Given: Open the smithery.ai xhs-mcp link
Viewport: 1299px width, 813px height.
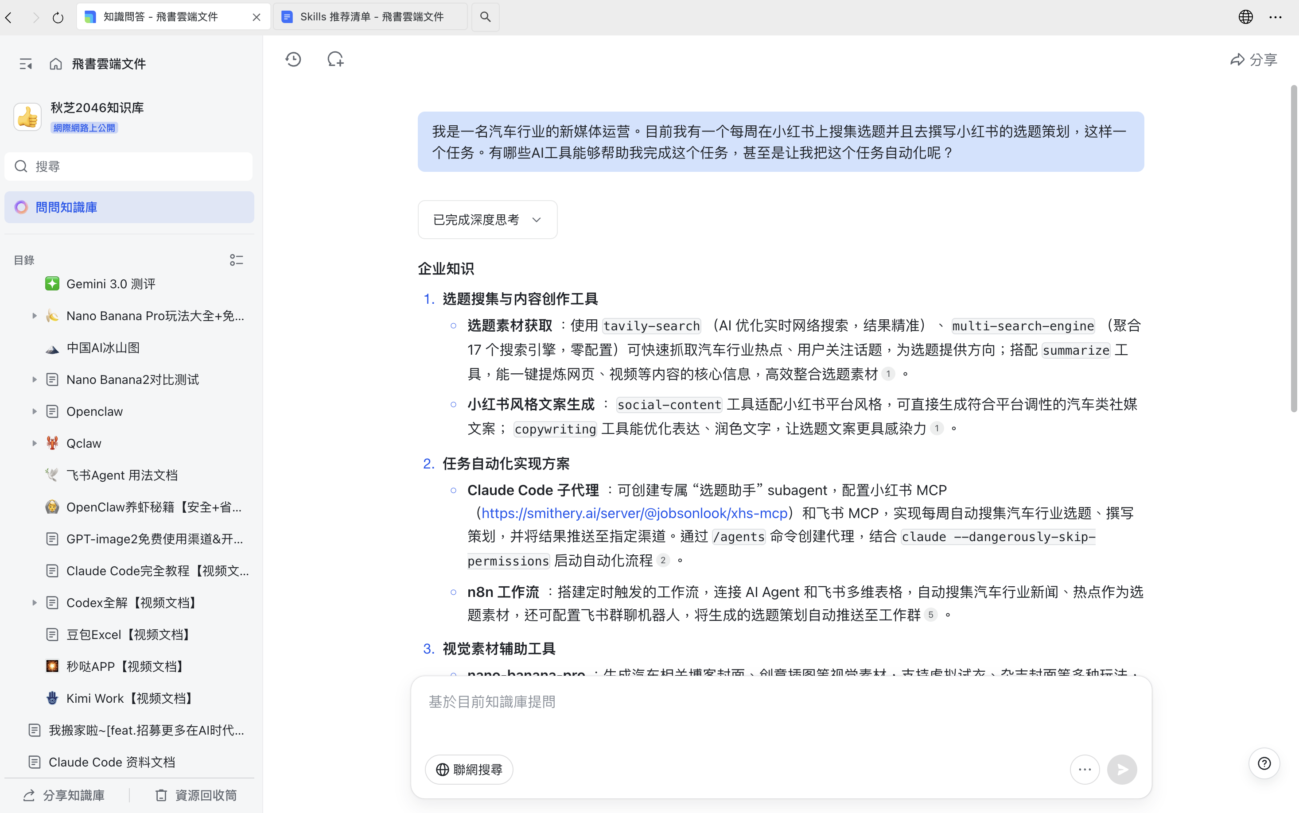Looking at the screenshot, I should pos(634,513).
